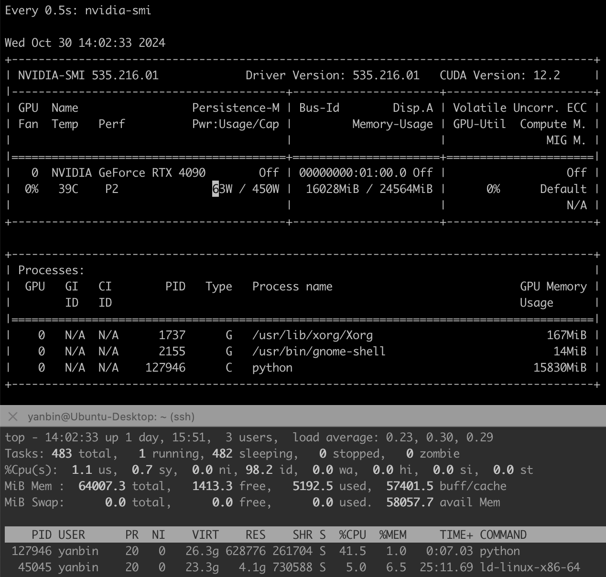Click PID 127946 in nvidia-smi processes
This screenshot has height=577, width=606.
coord(165,368)
